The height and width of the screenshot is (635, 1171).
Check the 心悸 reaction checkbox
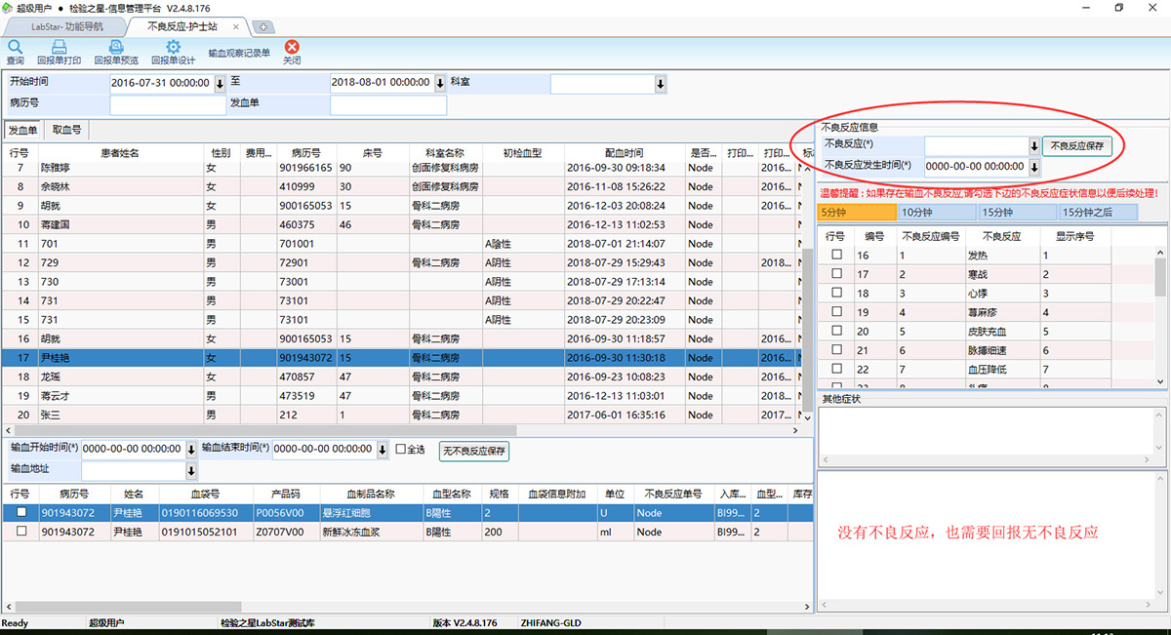point(835,294)
